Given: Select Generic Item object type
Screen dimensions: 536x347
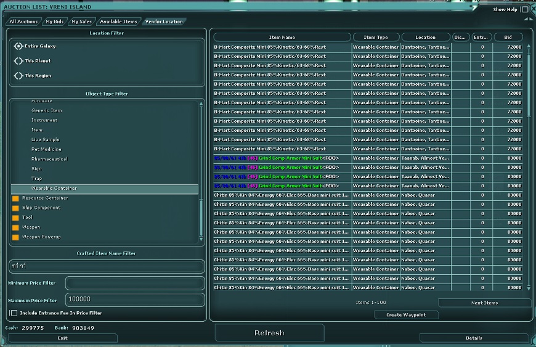Looking at the screenshot, I should click(47, 110).
